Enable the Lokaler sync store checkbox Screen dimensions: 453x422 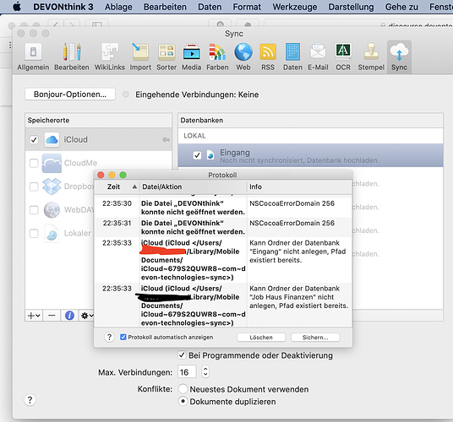pos(34,233)
